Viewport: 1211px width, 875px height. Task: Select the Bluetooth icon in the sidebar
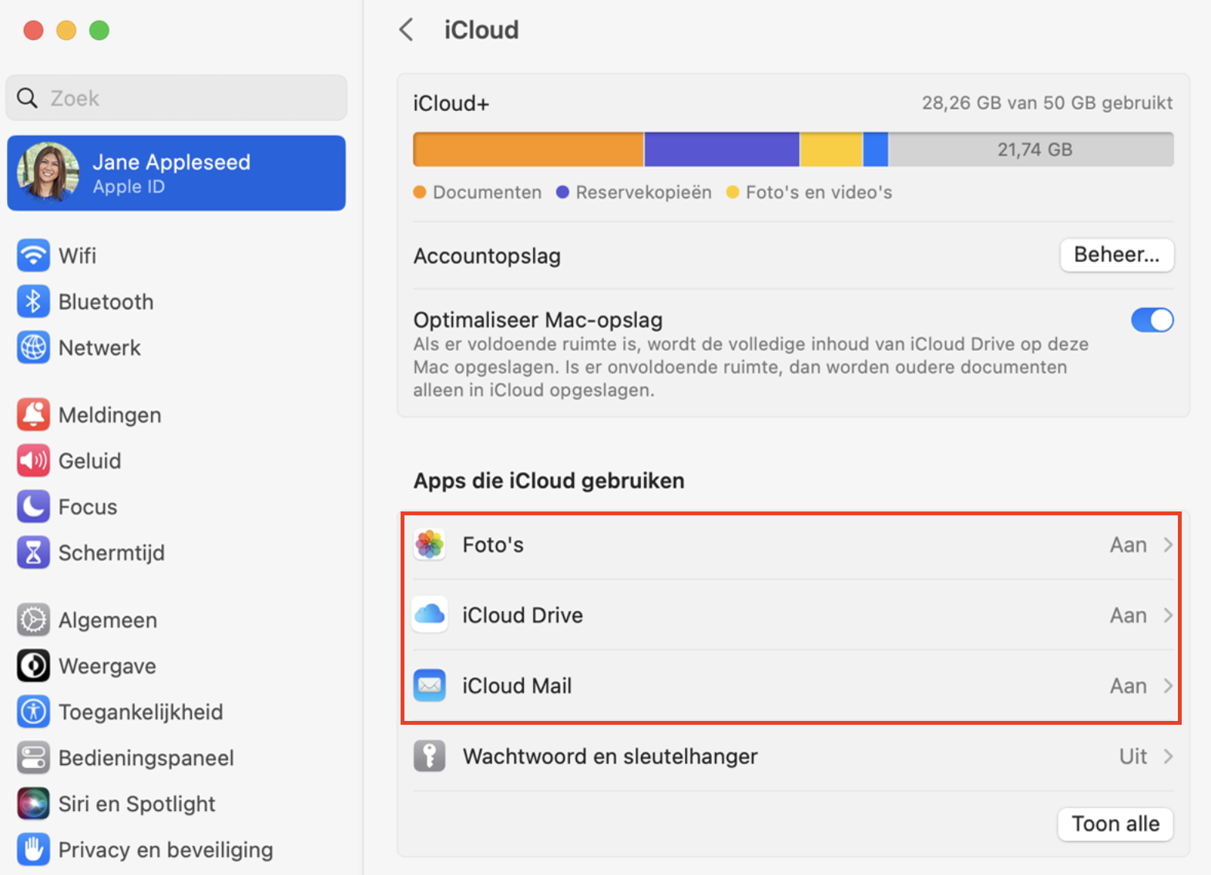pos(33,301)
